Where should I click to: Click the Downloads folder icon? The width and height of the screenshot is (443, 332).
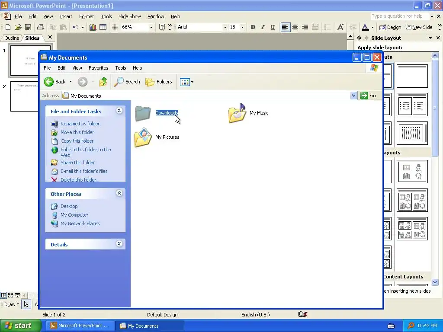143,113
